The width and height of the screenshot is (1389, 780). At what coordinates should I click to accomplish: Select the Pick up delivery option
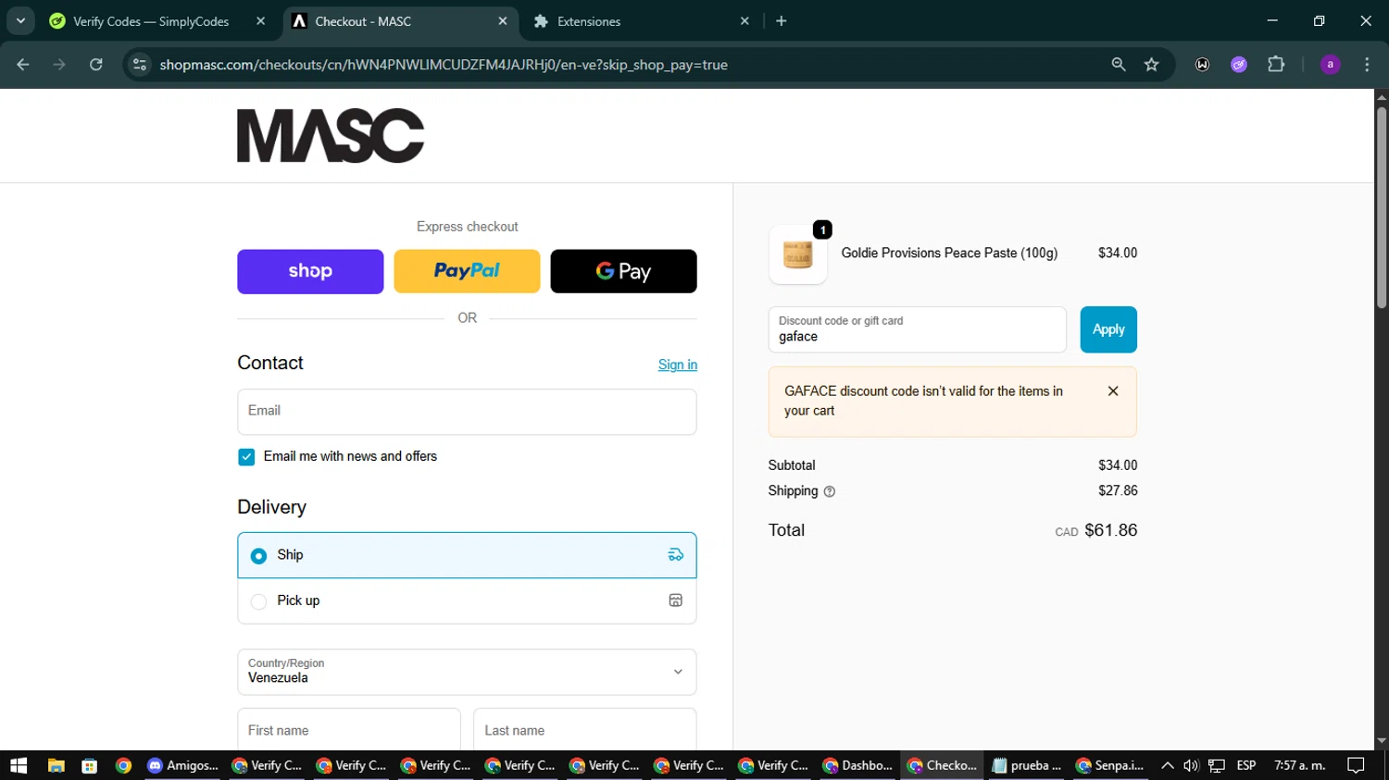pos(467,601)
